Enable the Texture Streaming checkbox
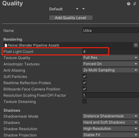The image size is (139, 138). tap(84, 101)
